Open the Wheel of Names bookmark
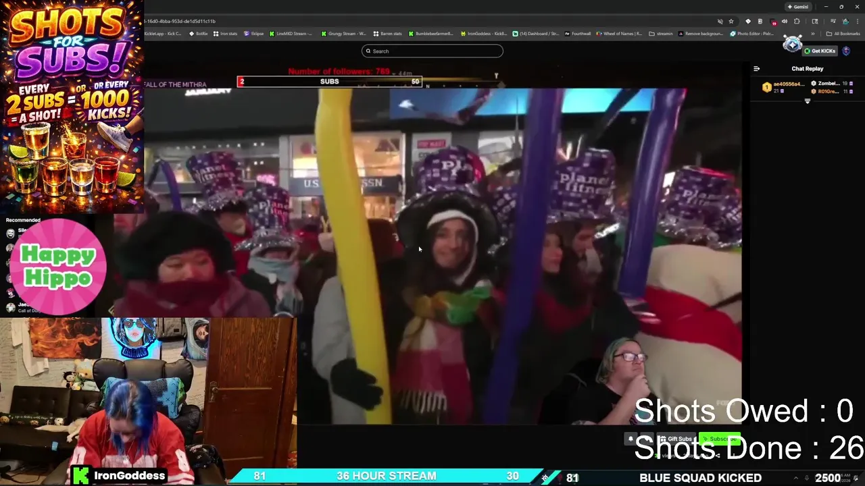 619,34
